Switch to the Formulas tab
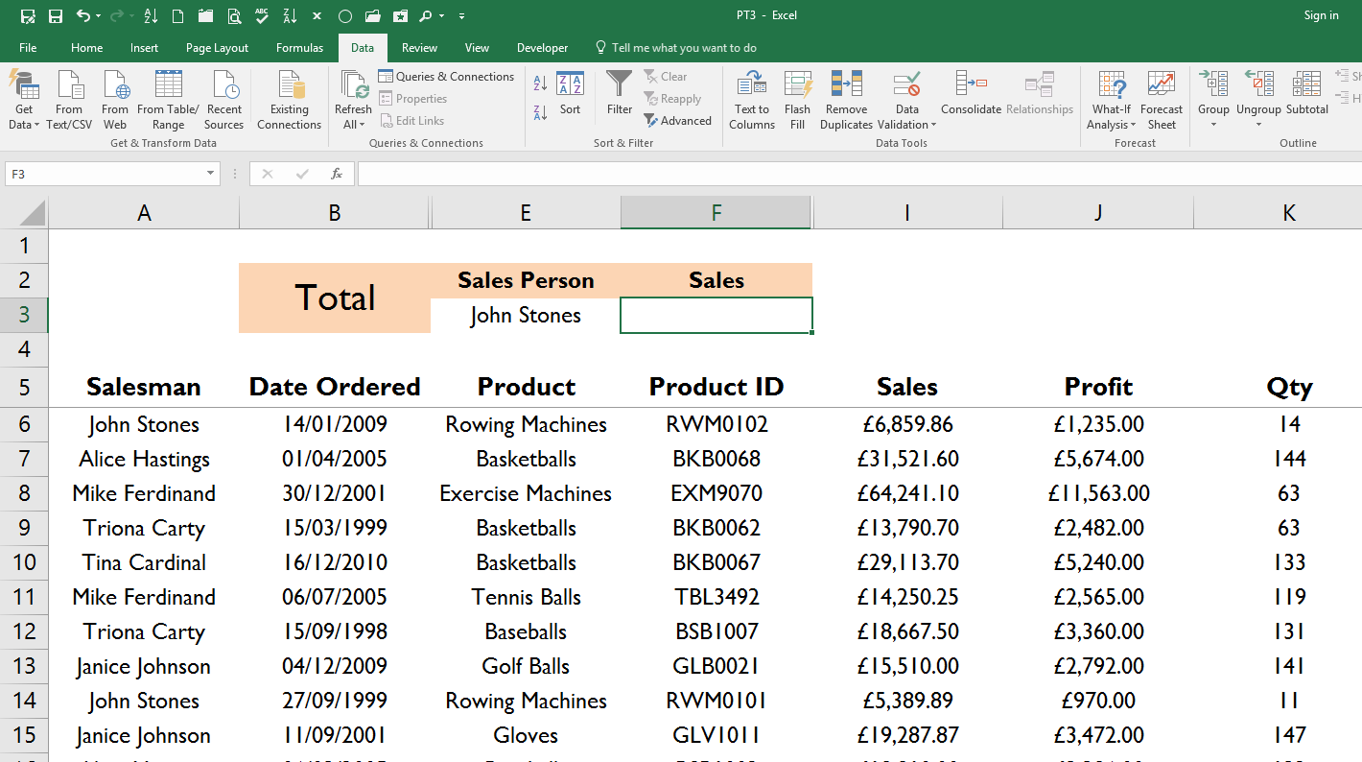Screen dimensions: 1362x762 (x=299, y=47)
